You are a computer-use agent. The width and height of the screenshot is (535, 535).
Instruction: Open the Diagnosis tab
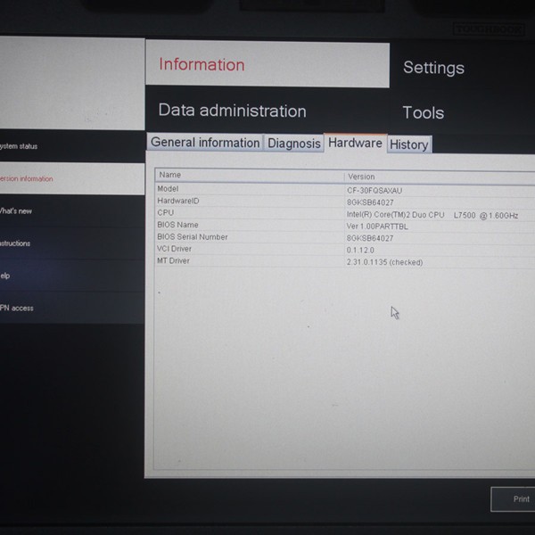(x=293, y=143)
